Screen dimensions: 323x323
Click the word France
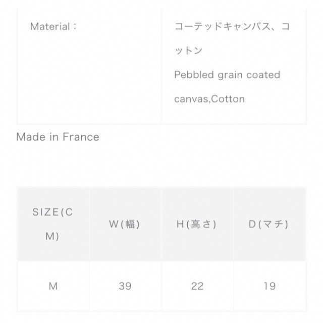point(81,137)
